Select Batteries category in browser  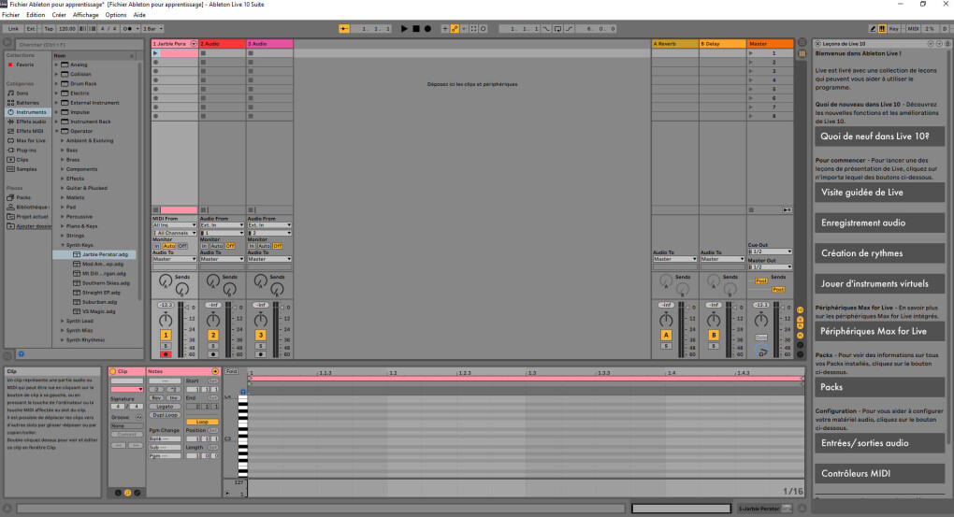click(x=27, y=103)
